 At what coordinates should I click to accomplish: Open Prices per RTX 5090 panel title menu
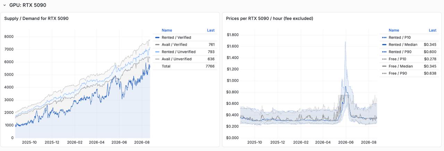(x=270, y=18)
